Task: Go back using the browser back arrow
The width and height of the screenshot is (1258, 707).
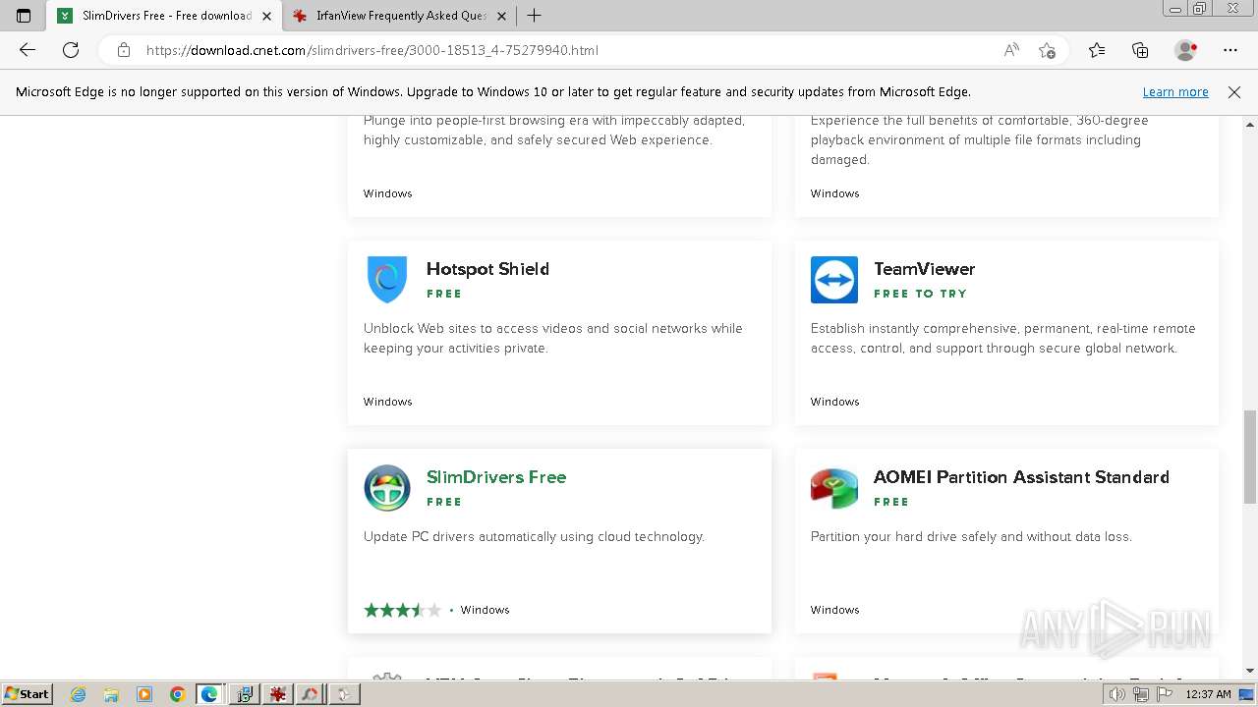Action: [28, 50]
